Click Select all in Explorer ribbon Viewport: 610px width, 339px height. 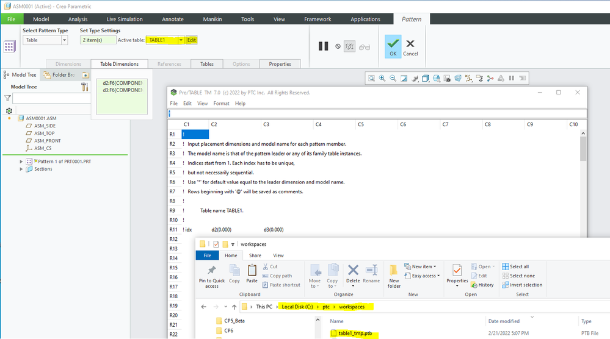click(518, 266)
